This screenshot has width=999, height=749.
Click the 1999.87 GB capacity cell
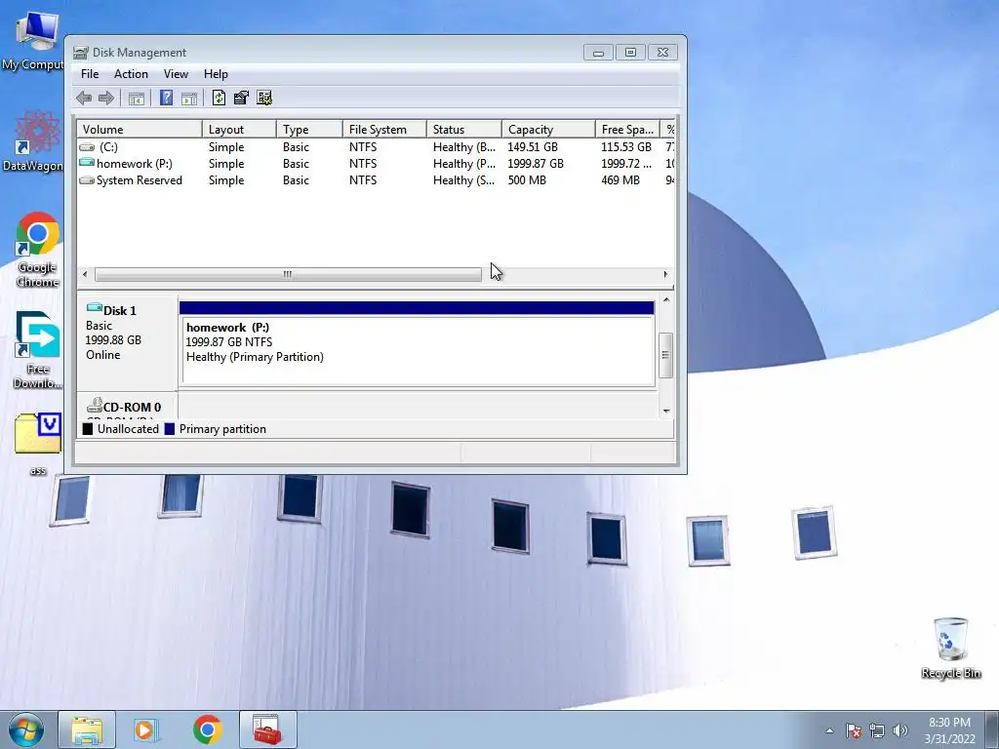(536, 164)
